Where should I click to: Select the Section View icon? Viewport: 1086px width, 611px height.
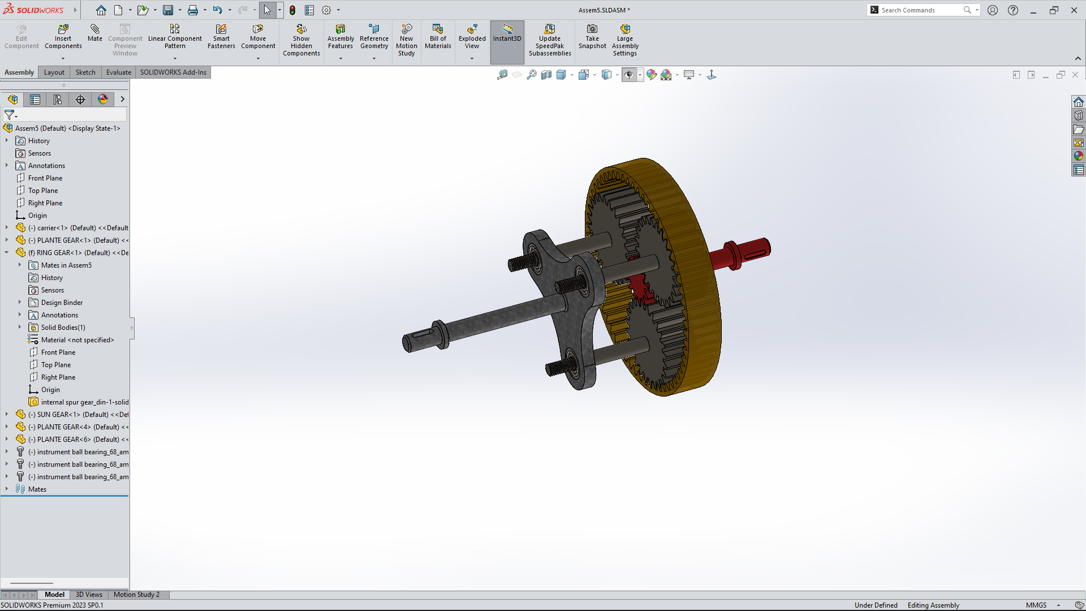546,75
